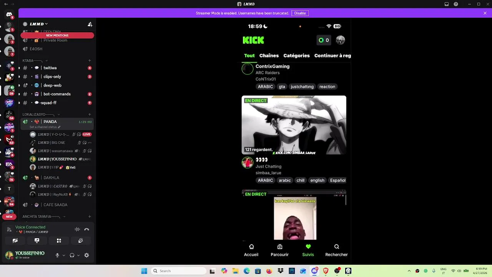492x277 pixels.
Task: Open Windows Start menu
Action: point(144,271)
